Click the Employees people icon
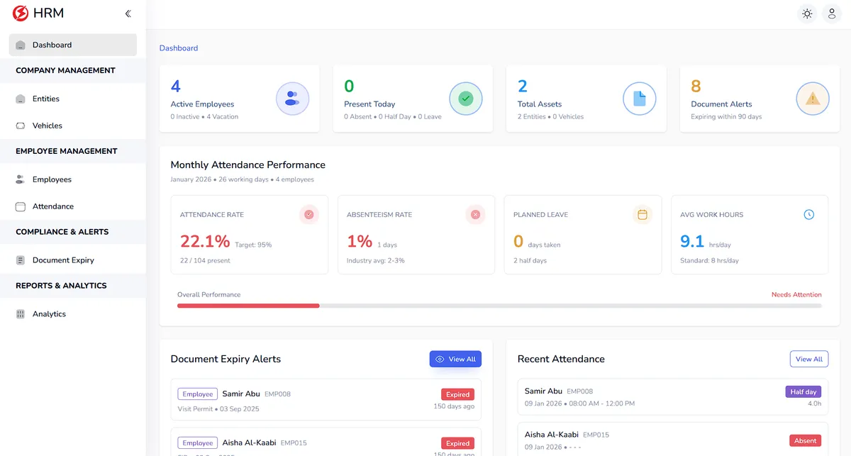The image size is (851, 456). pyautogui.click(x=21, y=179)
